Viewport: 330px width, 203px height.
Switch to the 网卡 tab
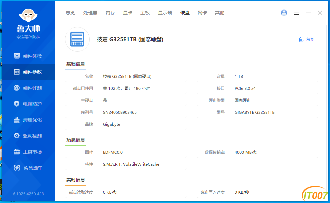202,13
